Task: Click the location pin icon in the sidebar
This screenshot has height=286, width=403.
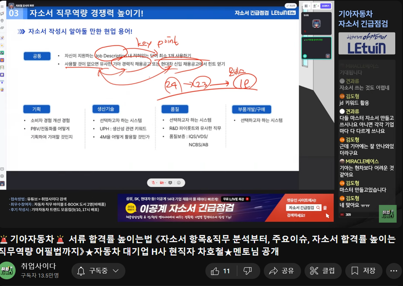Action: 2,21
